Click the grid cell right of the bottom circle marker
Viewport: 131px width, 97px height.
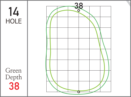tap(84, 87)
